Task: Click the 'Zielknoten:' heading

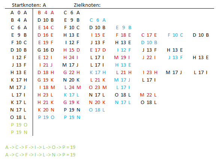Action: (87, 5)
